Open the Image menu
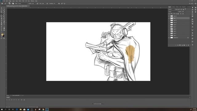The image size is (197, 111). (10, 1)
